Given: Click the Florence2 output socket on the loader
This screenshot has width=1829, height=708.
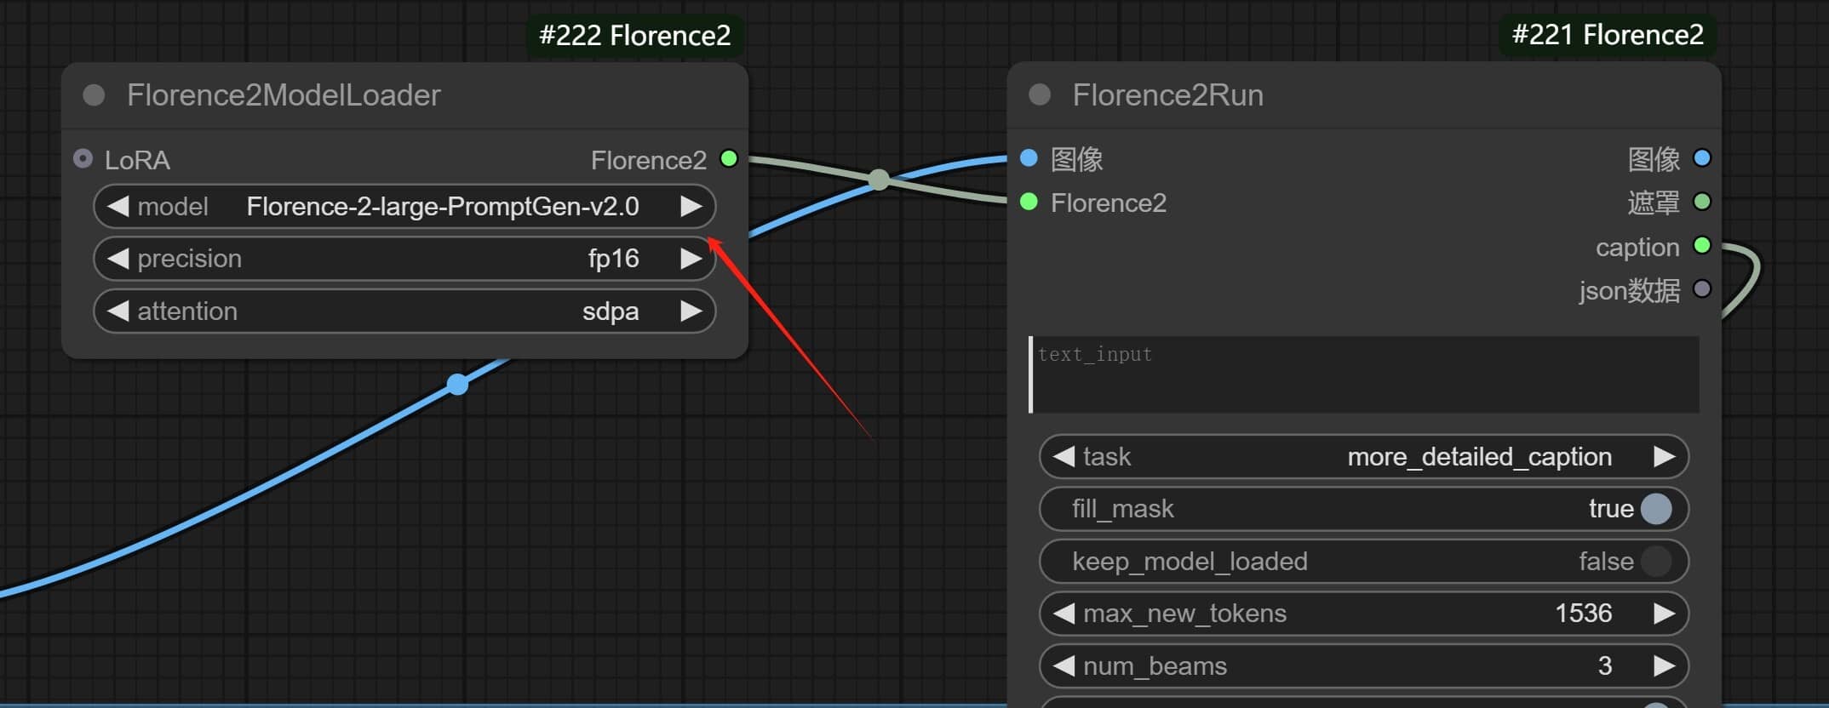Looking at the screenshot, I should pos(729,159).
